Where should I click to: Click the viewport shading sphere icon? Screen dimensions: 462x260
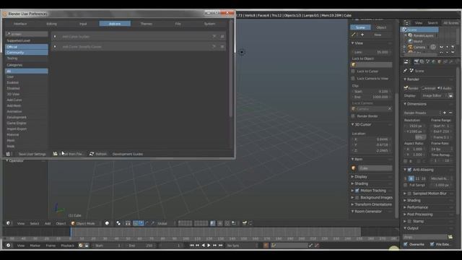[x=107, y=223]
